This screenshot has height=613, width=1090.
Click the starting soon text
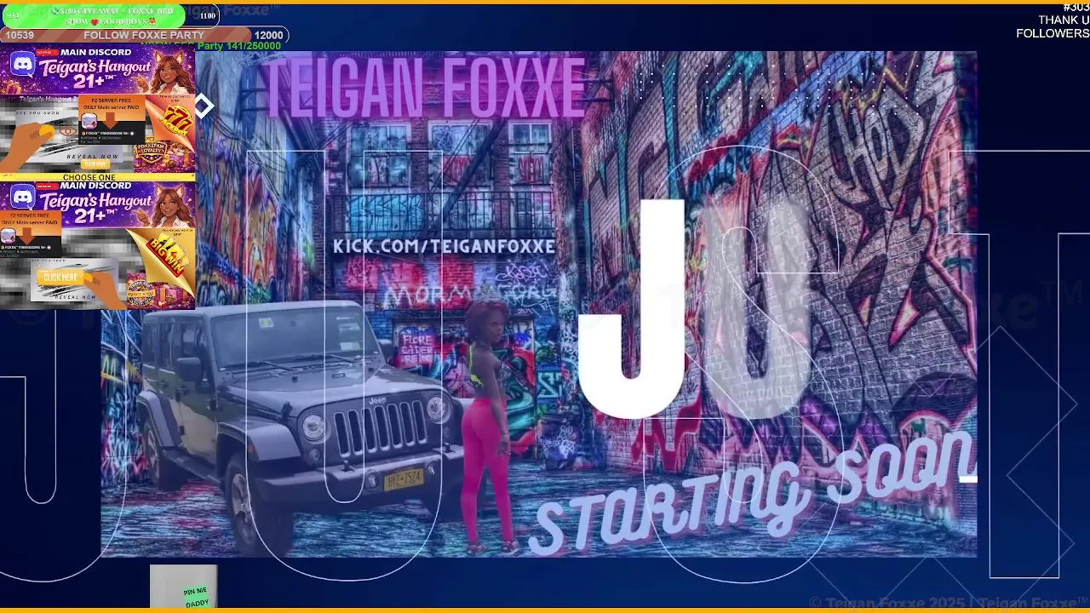click(x=753, y=494)
